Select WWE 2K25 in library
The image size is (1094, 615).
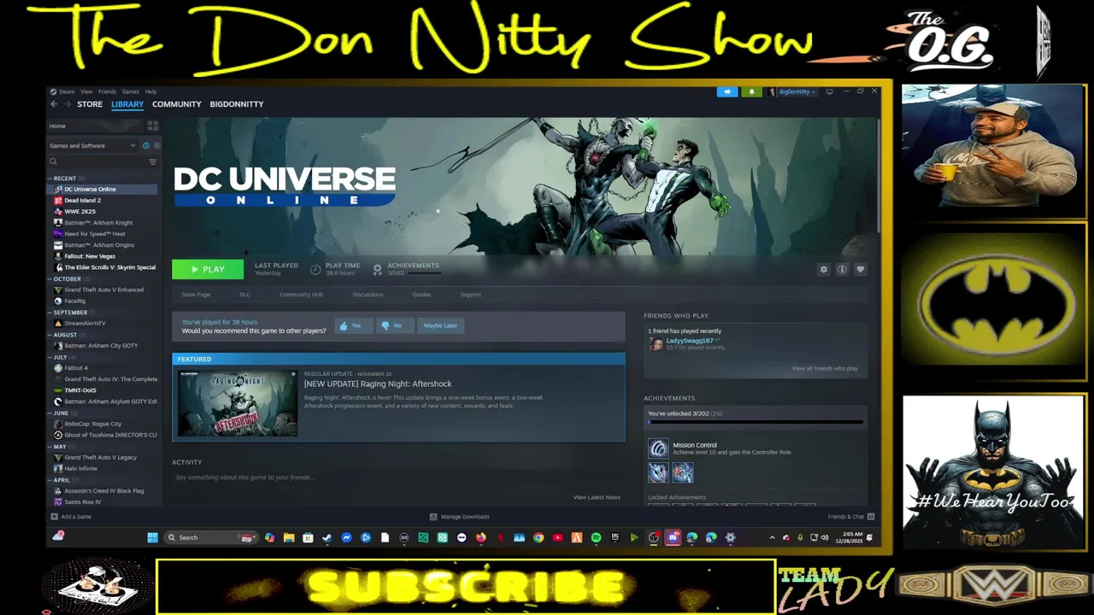[x=79, y=211]
